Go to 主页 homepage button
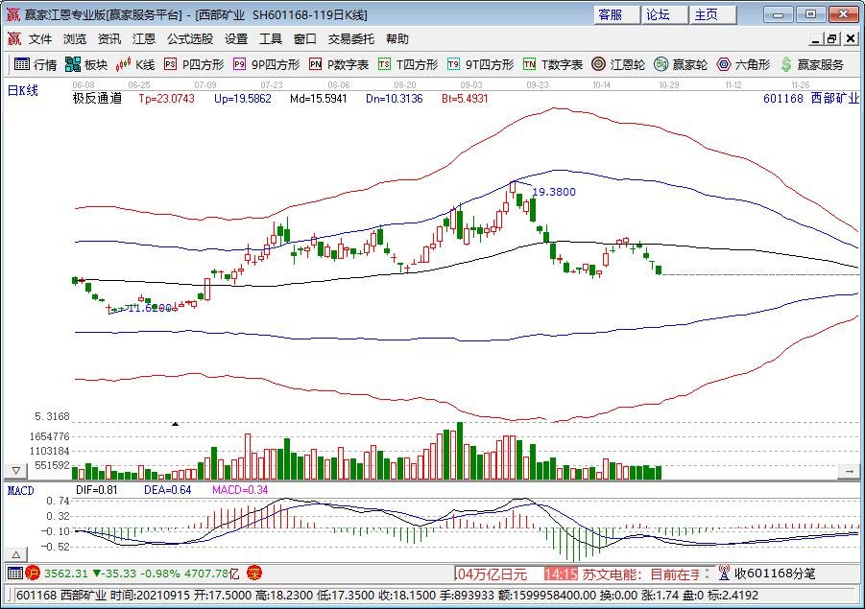This screenshot has height=609, width=865. coord(707,14)
